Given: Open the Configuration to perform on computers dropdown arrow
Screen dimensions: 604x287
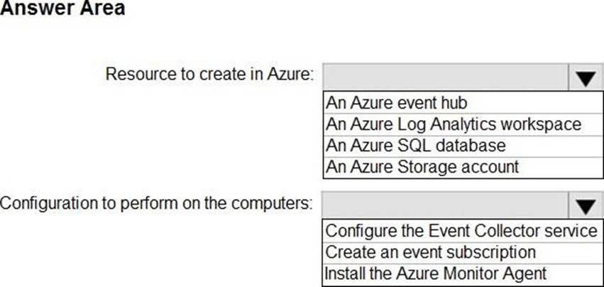Looking at the screenshot, I should 586,205.
